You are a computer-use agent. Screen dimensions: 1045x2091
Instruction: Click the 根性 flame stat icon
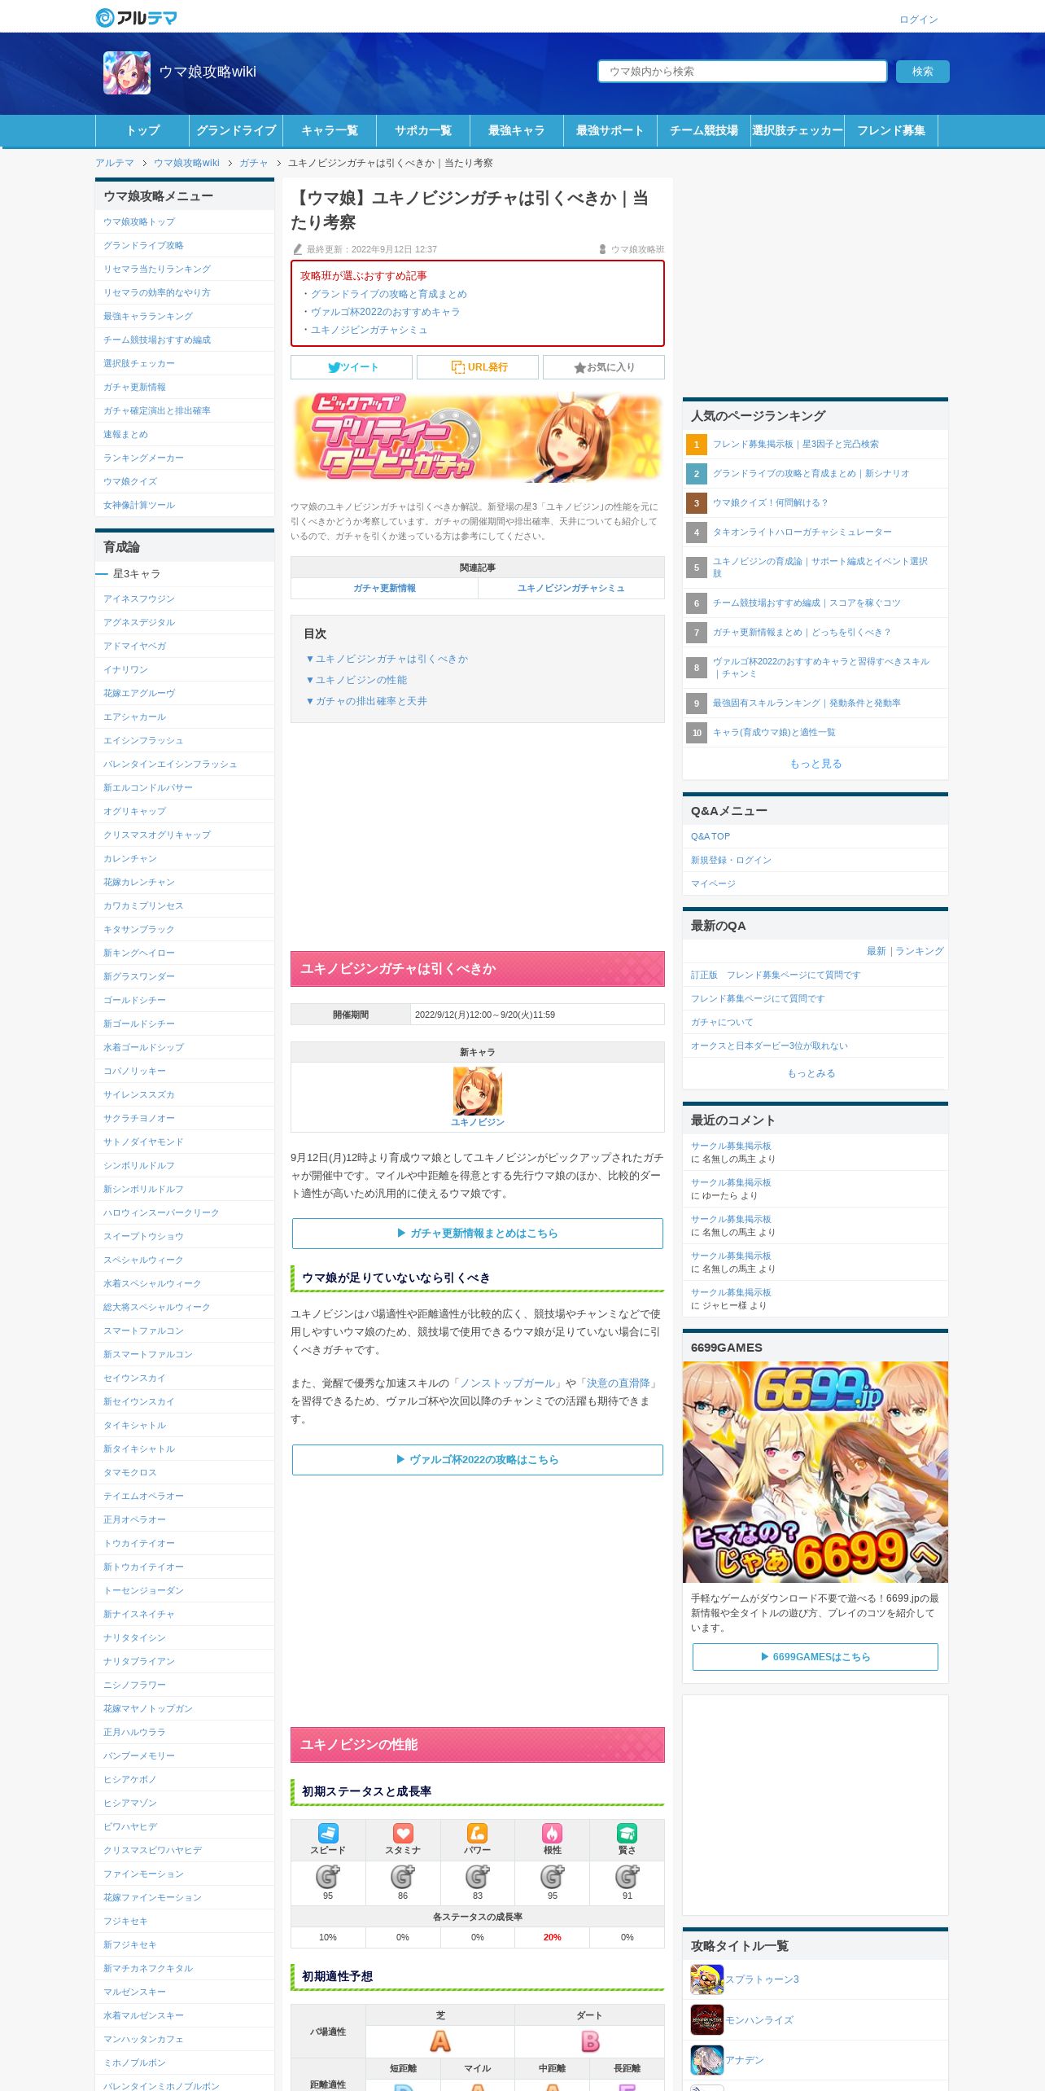tap(553, 1833)
